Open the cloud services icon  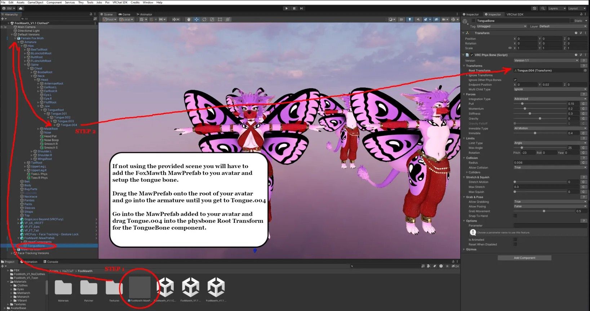pos(21,8)
